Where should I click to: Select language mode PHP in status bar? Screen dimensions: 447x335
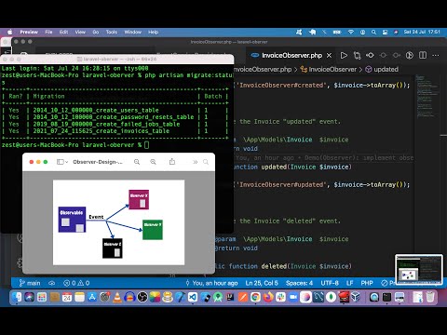(x=367, y=283)
